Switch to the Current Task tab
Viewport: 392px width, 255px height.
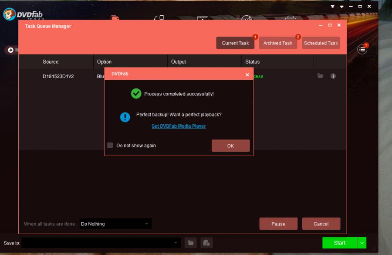click(235, 43)
